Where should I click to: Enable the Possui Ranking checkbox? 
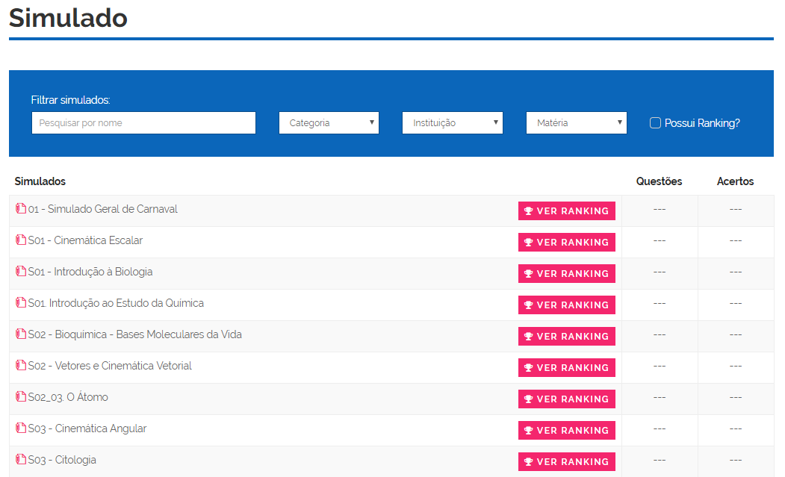pyautogui.click(x=655, y=123)
